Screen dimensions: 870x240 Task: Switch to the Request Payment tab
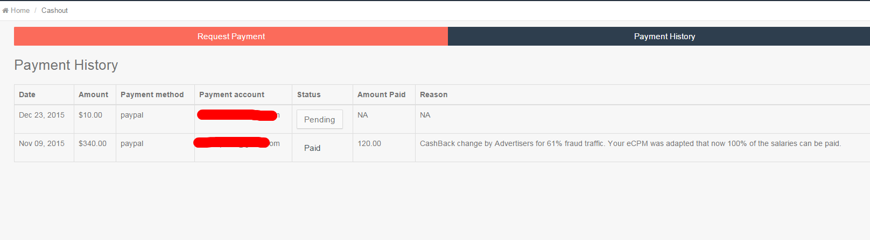[231, 37]
